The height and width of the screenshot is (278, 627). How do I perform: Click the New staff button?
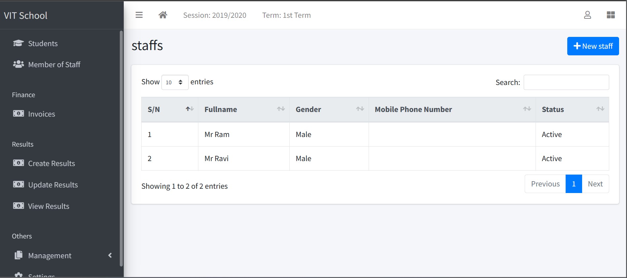coord(593,46)
